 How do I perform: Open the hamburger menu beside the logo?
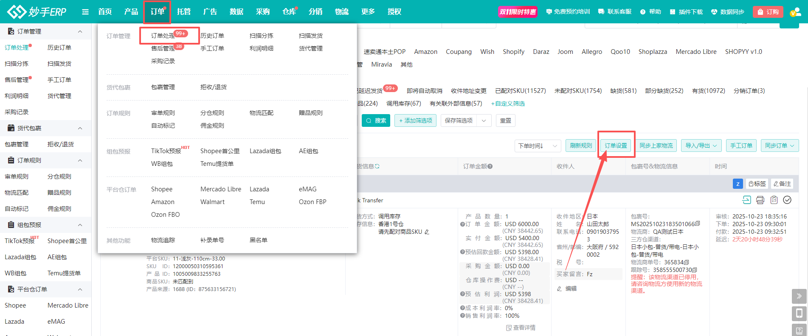coord(85,12)
